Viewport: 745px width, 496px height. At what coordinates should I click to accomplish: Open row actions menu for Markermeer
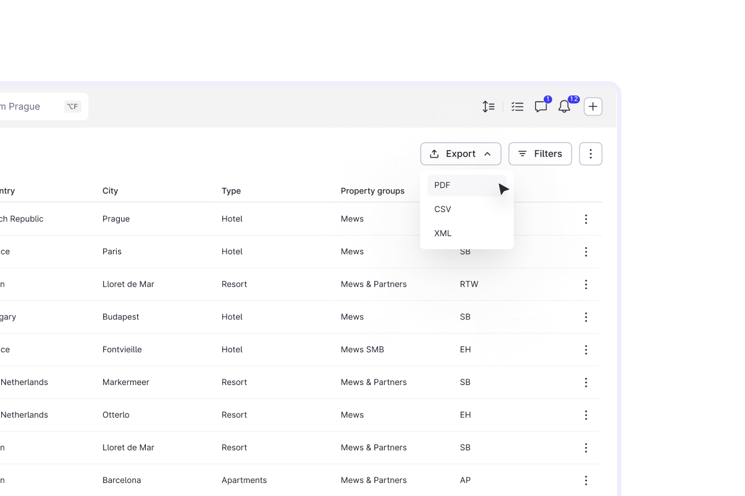pyautogui.click(x=585, y=383)
